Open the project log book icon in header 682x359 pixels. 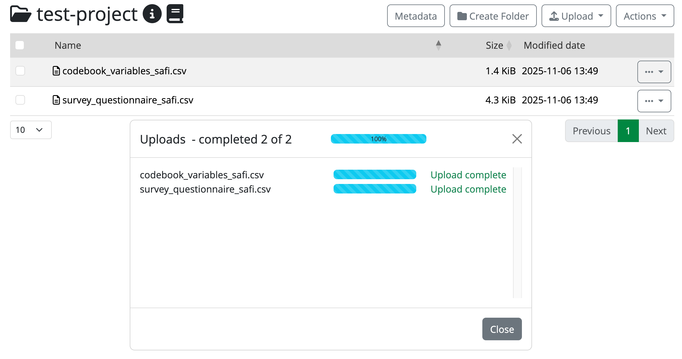(175, 13)
